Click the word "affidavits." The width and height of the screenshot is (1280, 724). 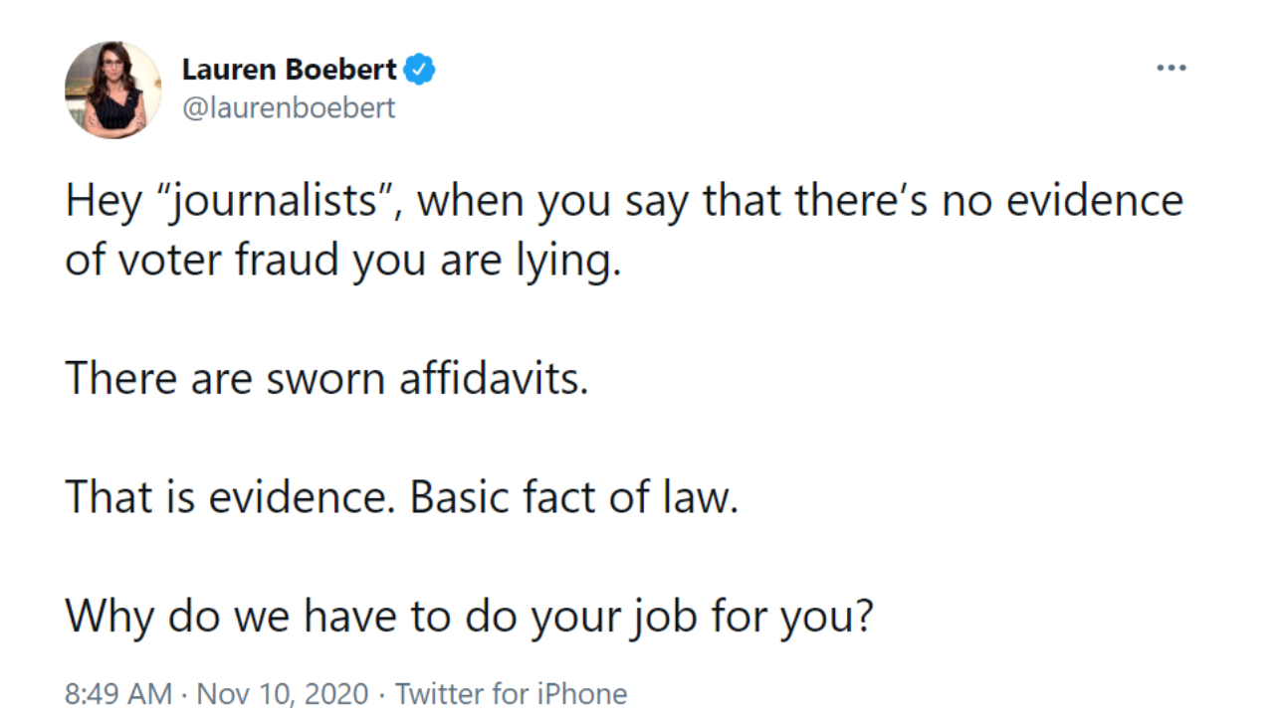[x=494, y=379]
